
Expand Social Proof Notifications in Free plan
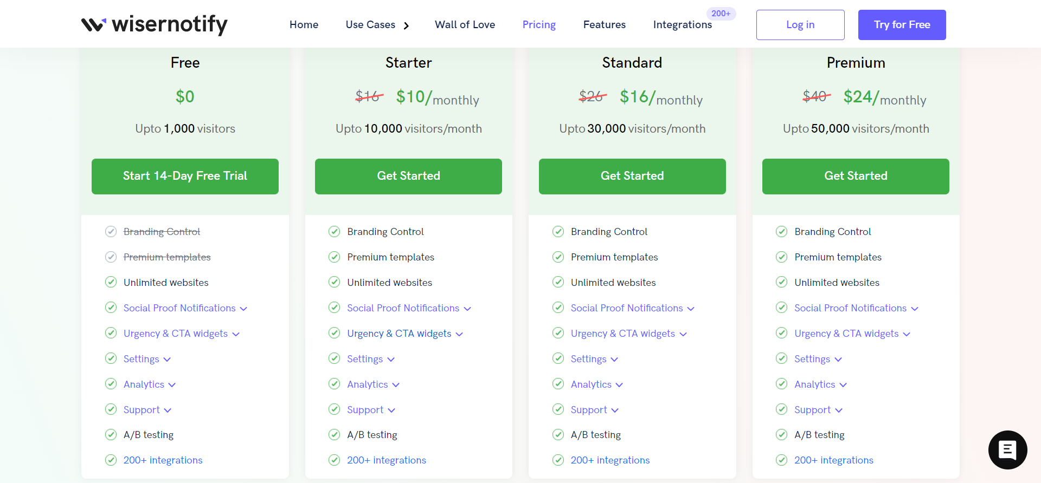click(x=185, y=308)
